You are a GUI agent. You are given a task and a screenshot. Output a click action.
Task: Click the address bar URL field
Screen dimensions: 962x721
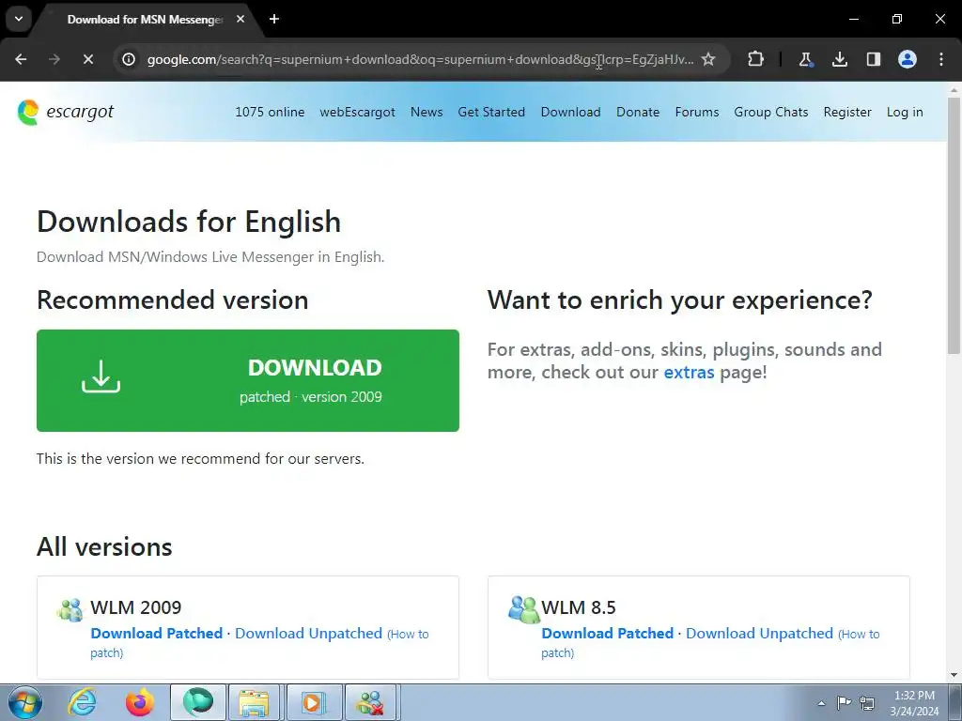(420, 59)
